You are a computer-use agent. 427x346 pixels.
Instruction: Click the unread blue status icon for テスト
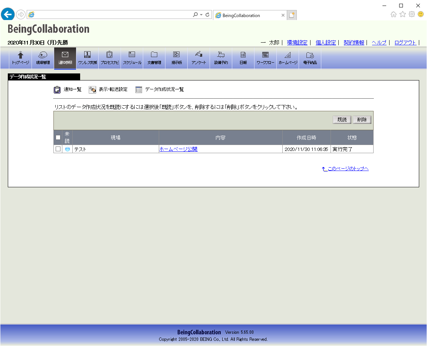coord(68,149)
